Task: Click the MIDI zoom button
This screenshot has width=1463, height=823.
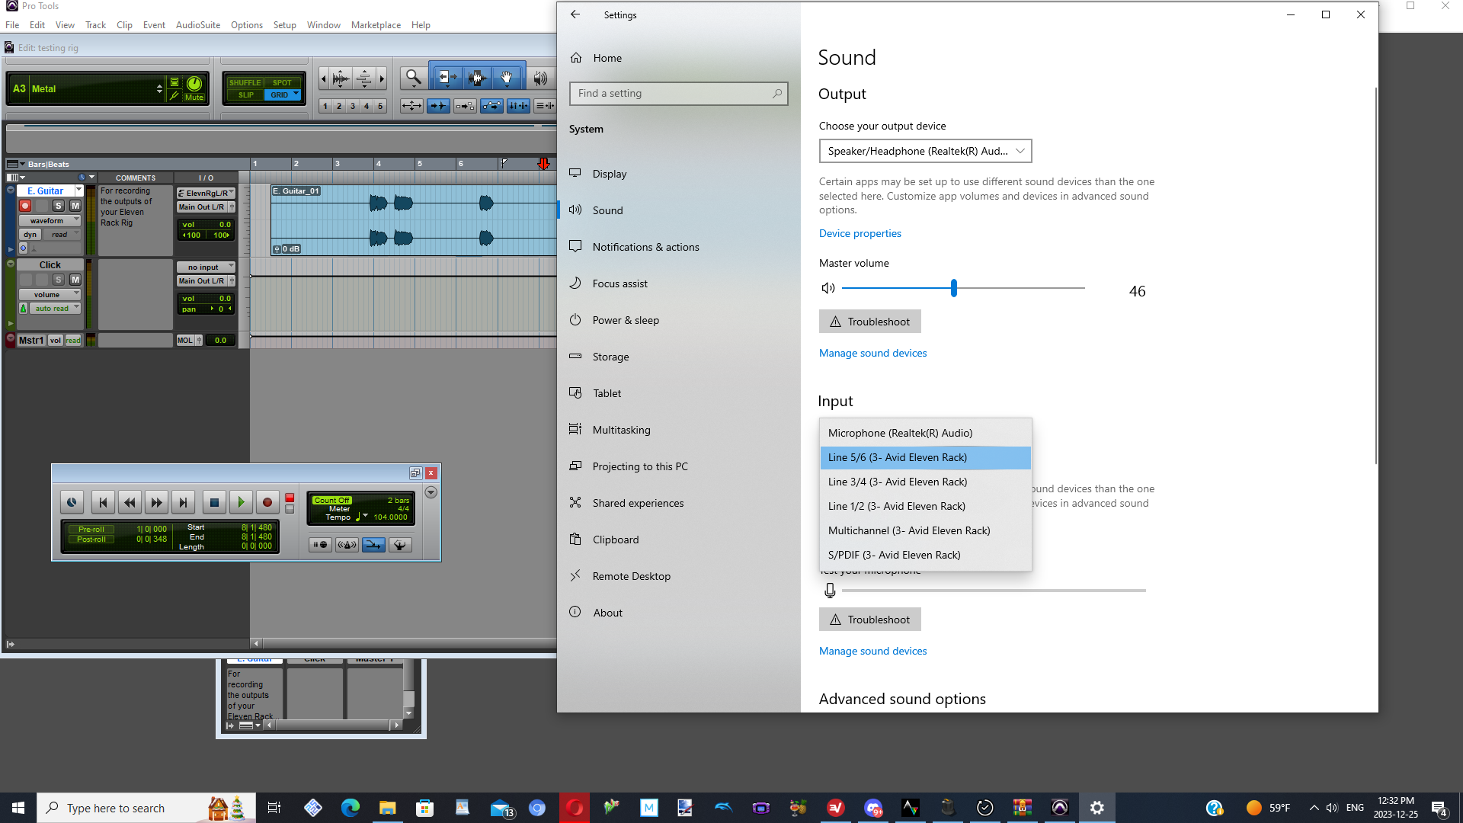Action: (x=364, y=78)
